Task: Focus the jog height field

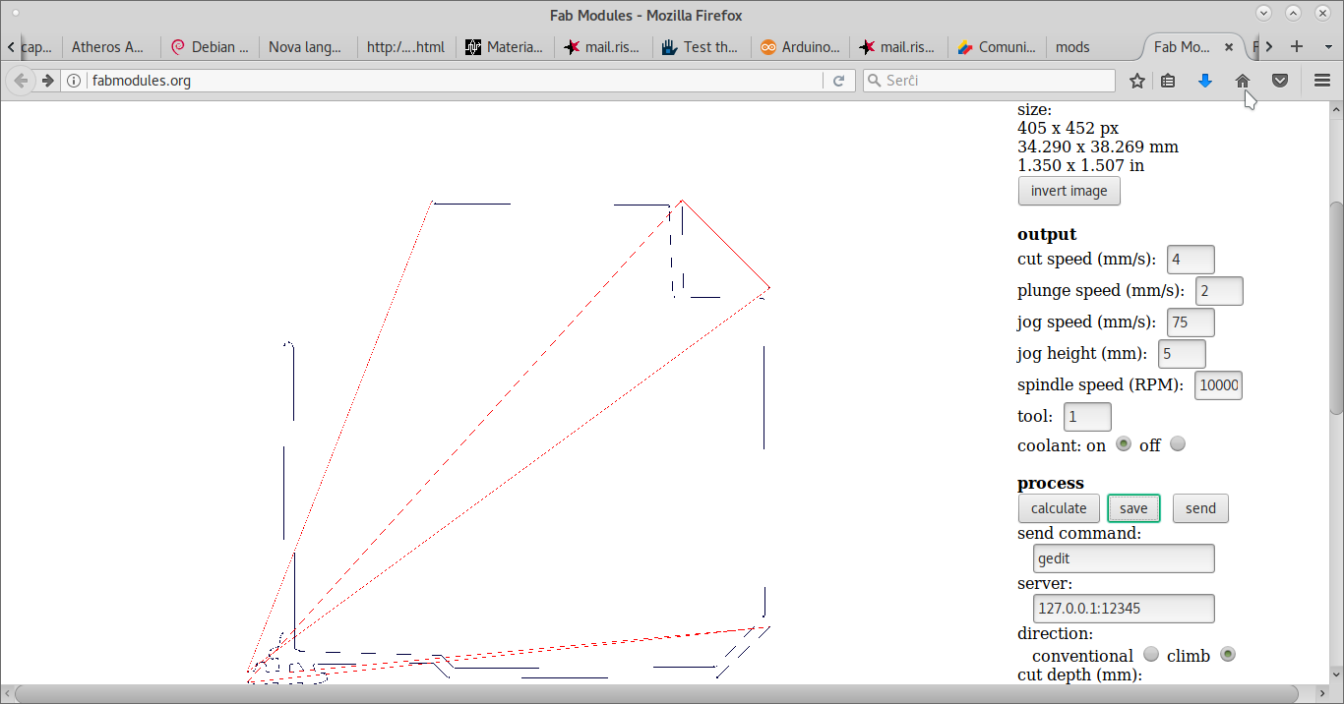Action: coord(1182,354)
